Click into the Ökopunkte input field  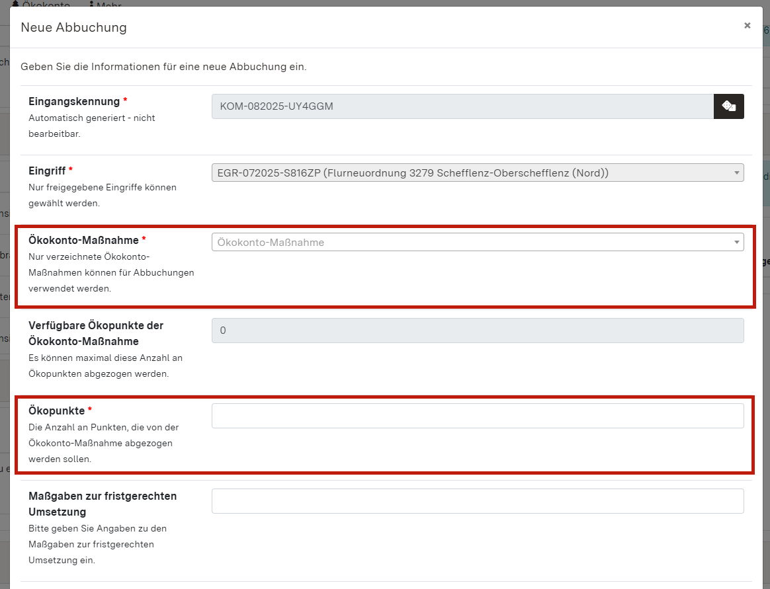477,415
